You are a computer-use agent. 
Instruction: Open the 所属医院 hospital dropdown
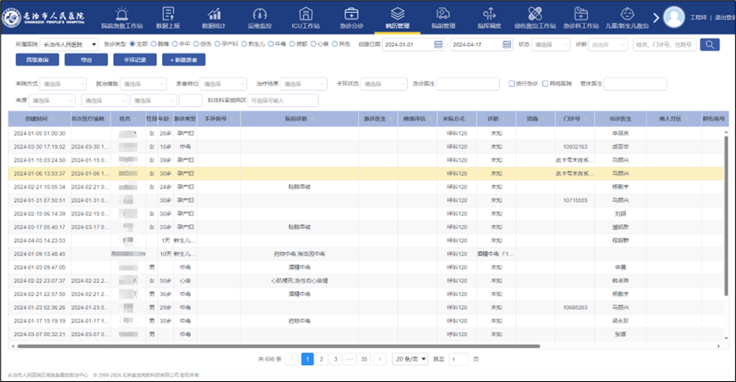point(69,45)
